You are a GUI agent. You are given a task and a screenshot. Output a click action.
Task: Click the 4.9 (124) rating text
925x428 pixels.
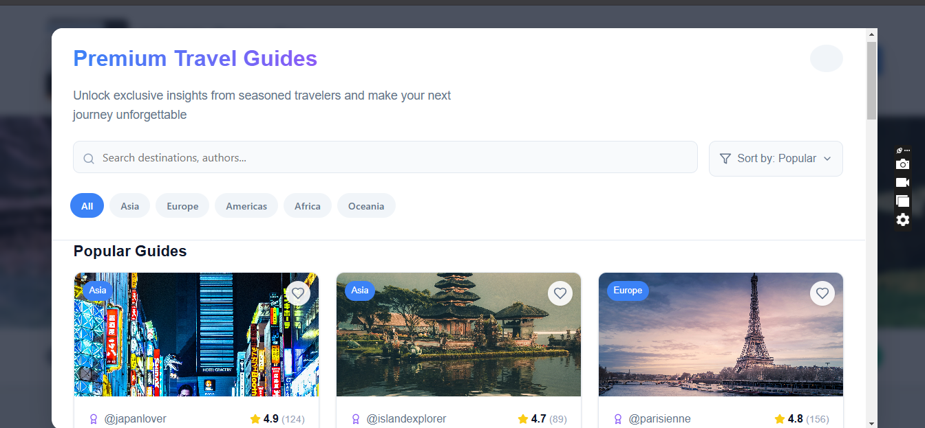tap(284, 419)
